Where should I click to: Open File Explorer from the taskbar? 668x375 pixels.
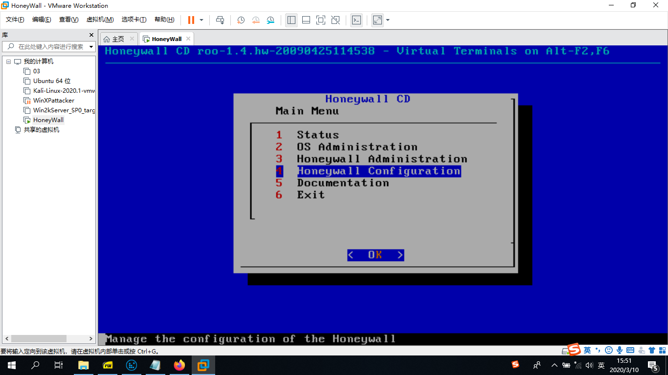[x=84, y=365]
